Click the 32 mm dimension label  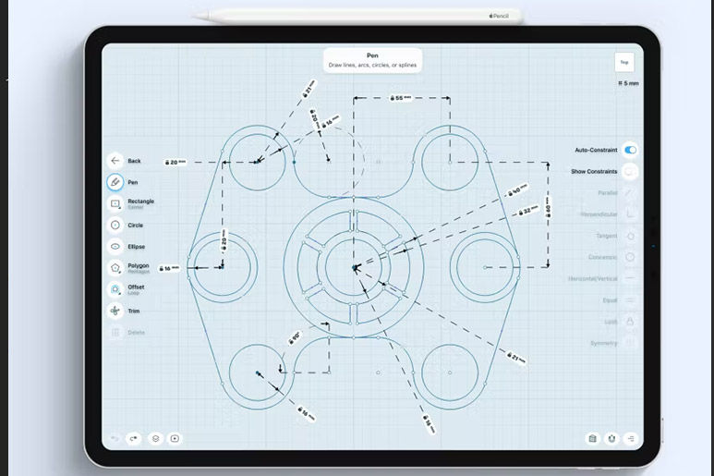pos(528,211)
